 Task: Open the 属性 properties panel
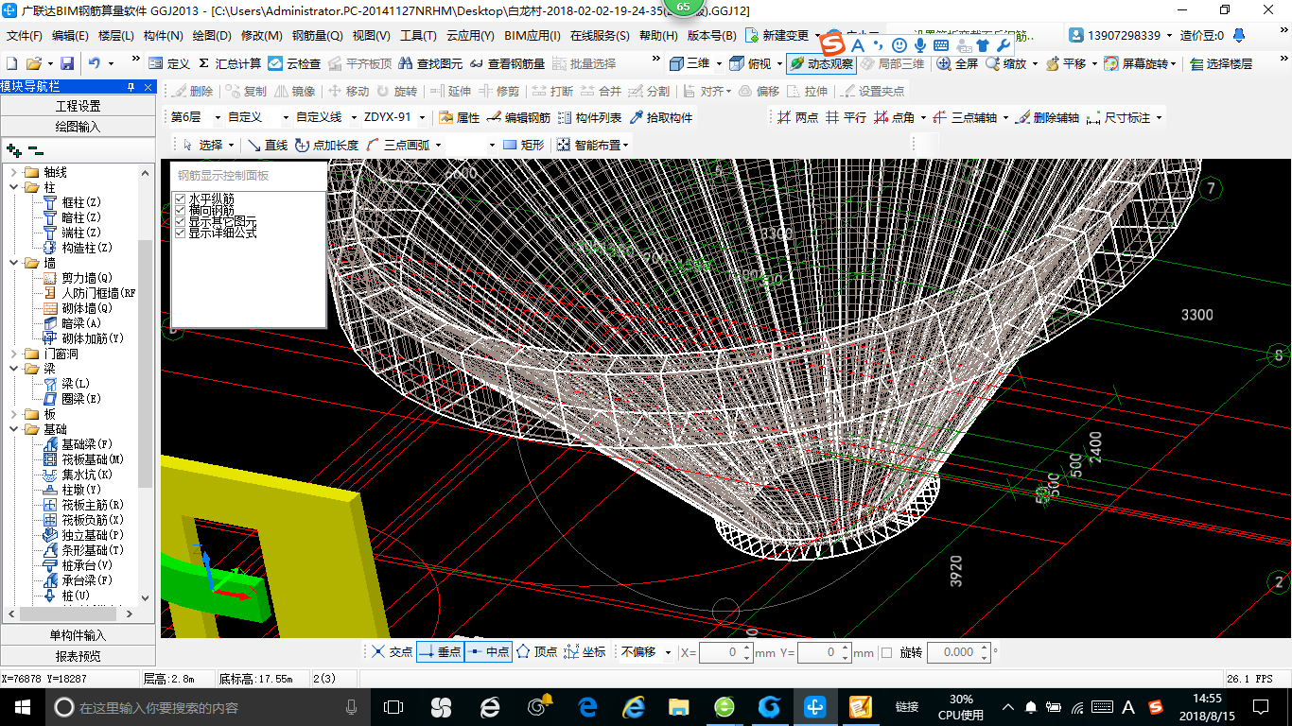pyautogui.click(x=460, y=117)
